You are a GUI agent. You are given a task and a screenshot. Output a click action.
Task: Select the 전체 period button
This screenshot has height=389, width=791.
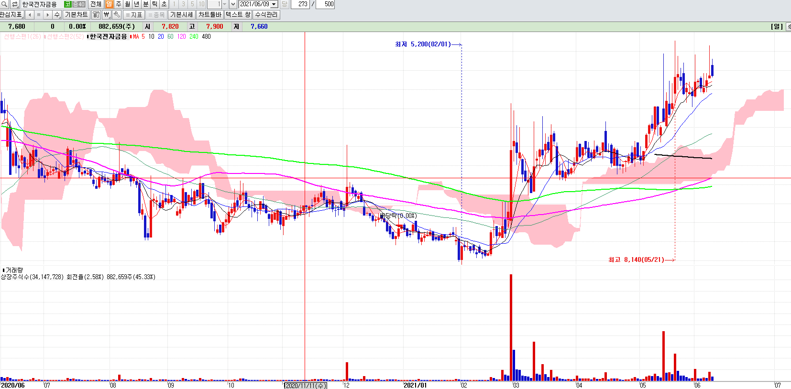tap(96, 4)
